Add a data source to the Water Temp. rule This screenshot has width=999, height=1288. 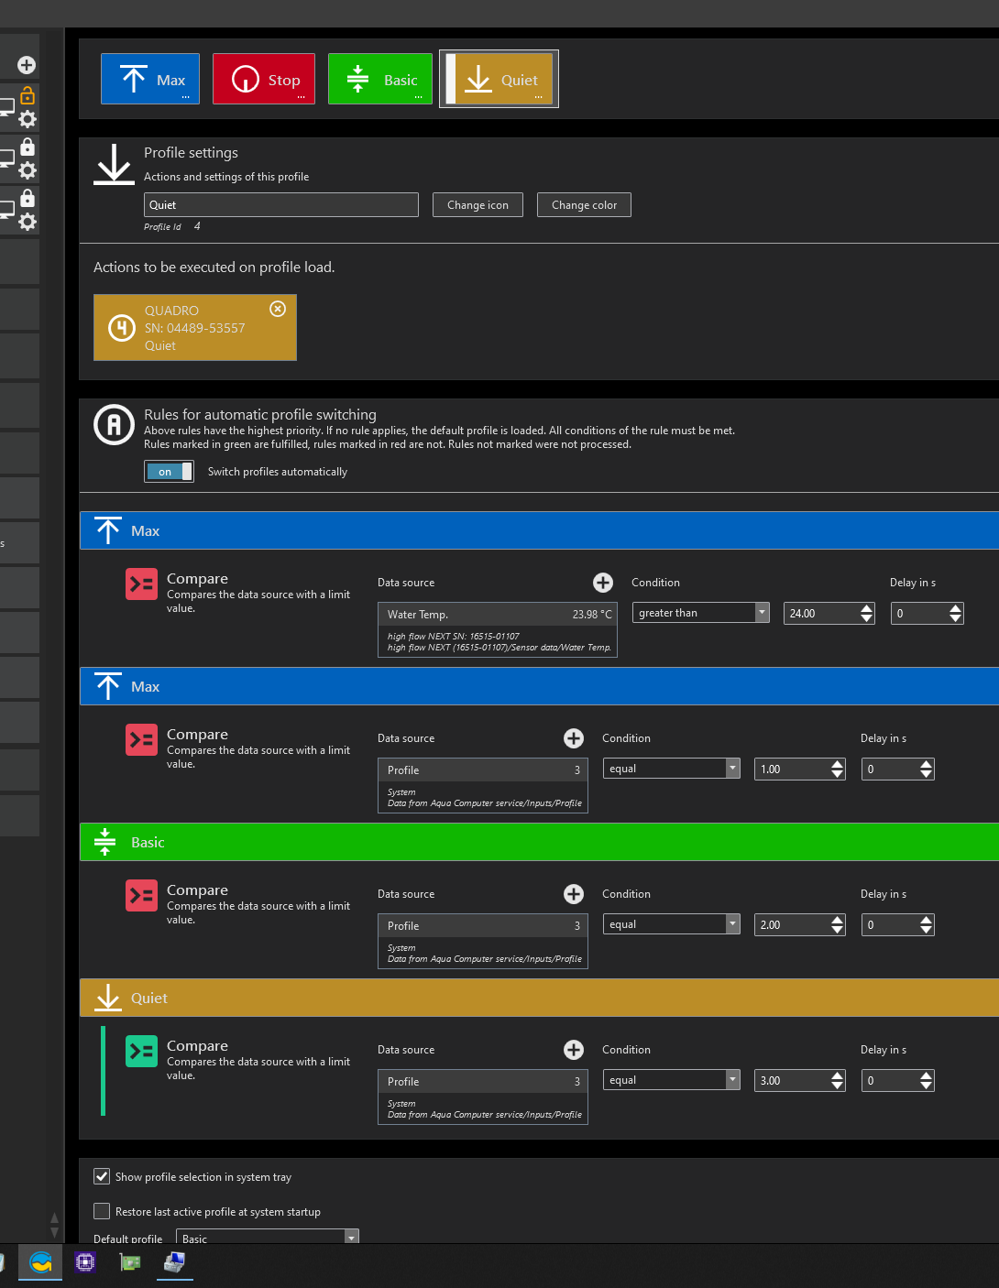(603, 583)
